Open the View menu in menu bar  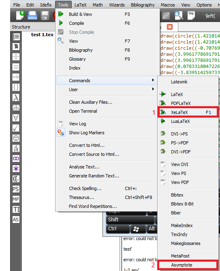tap(186, 5)
